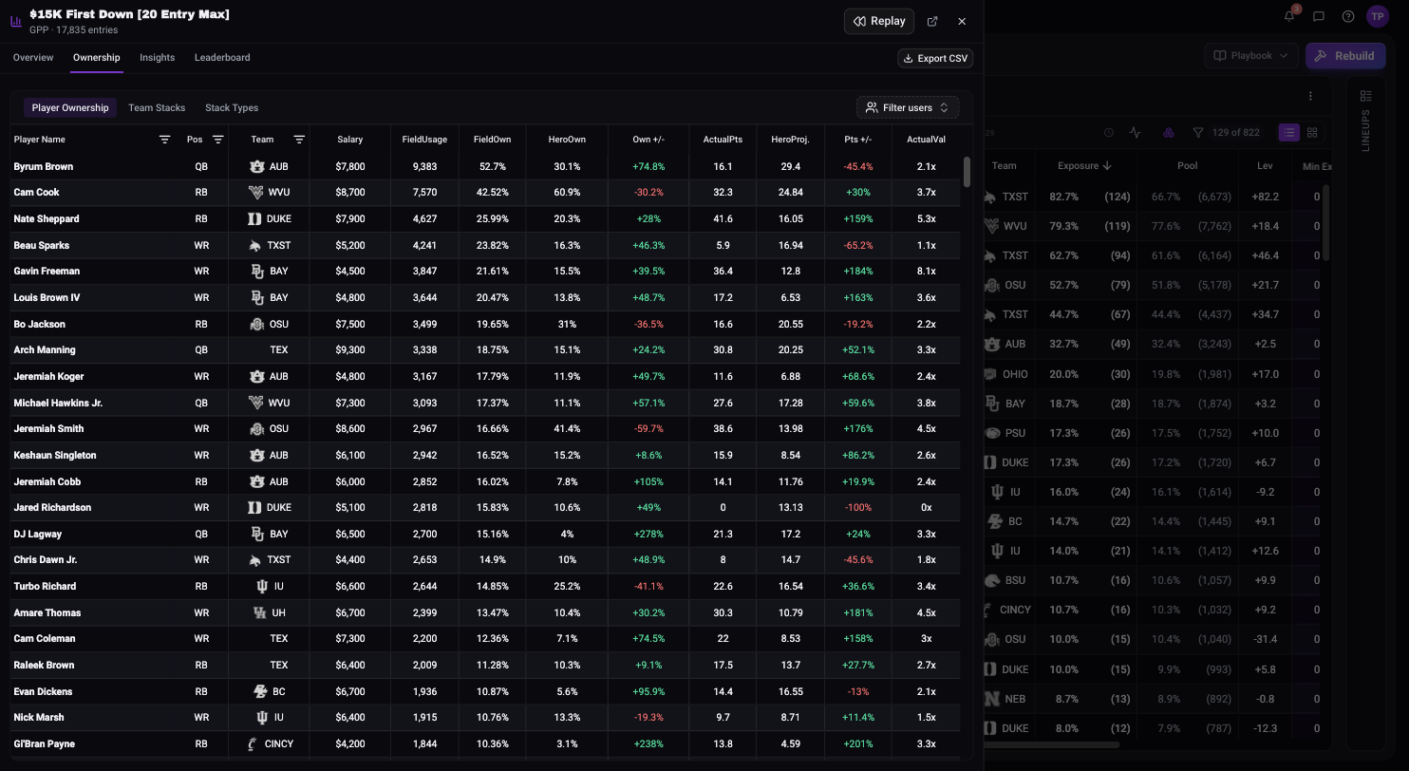
Task: Click the funnel filter icon beside 129 of 822
Action: point(1198,133)
